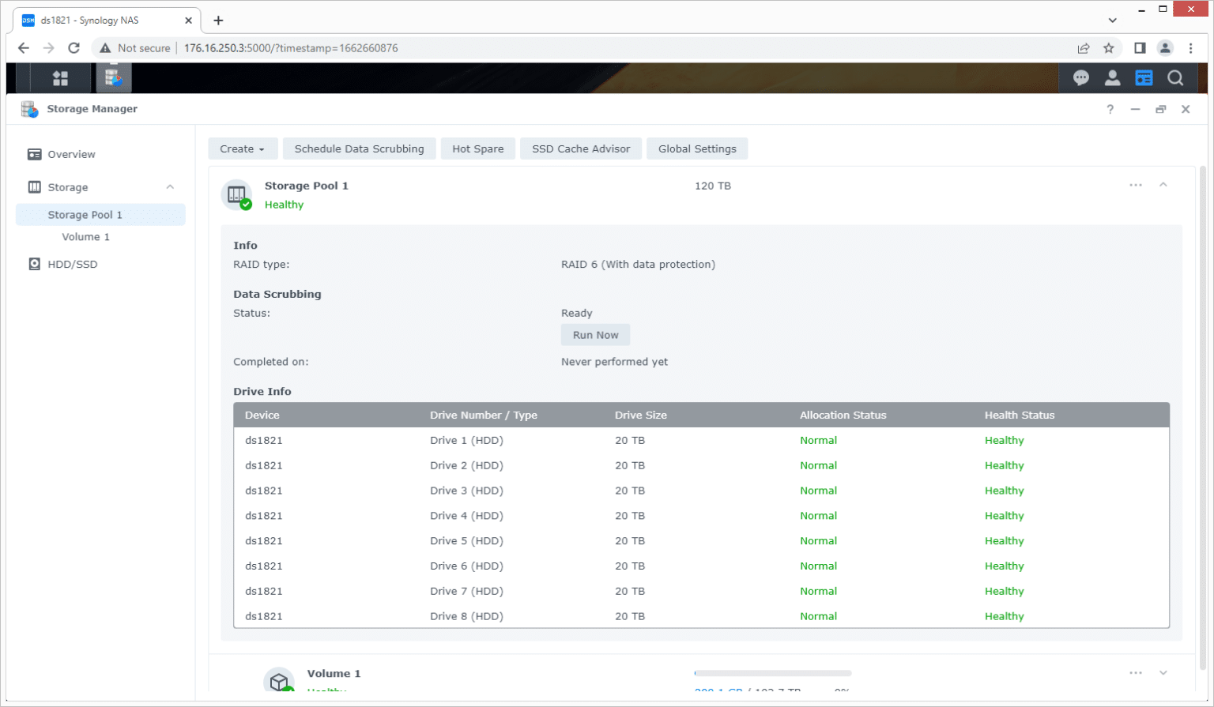Bookmark this page with star icon
The image size is (1214, 707).
(x=1109, y=48)
